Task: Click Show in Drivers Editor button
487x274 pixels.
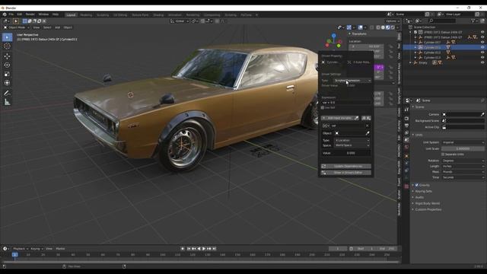Action: tap(346, 173)
